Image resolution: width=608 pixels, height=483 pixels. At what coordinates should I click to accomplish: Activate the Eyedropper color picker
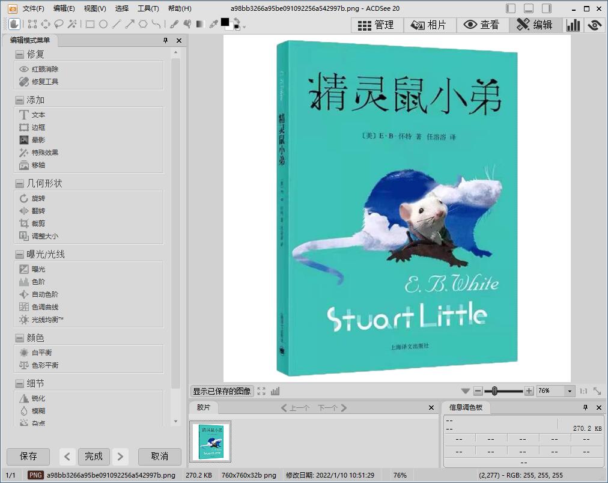click(213, 24)
